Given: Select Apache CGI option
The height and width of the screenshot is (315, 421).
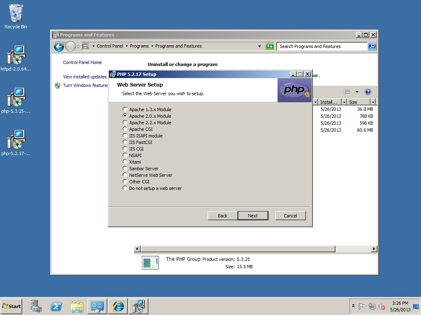Looking at the screenshot, I should 125,129.
